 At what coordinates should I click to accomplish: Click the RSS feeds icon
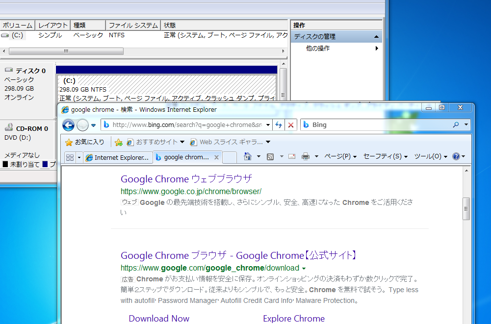coord(270,156)
